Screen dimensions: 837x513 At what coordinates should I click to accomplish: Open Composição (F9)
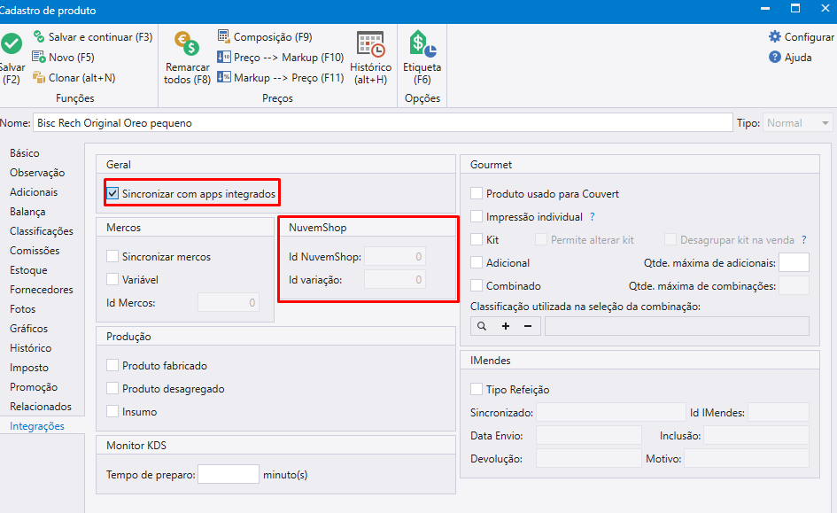click(x=265, y=37)
